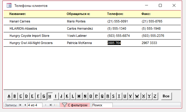Click contact Patricia McKenna
This screenshot has height=112, width=186.
[x=79, y=43]
